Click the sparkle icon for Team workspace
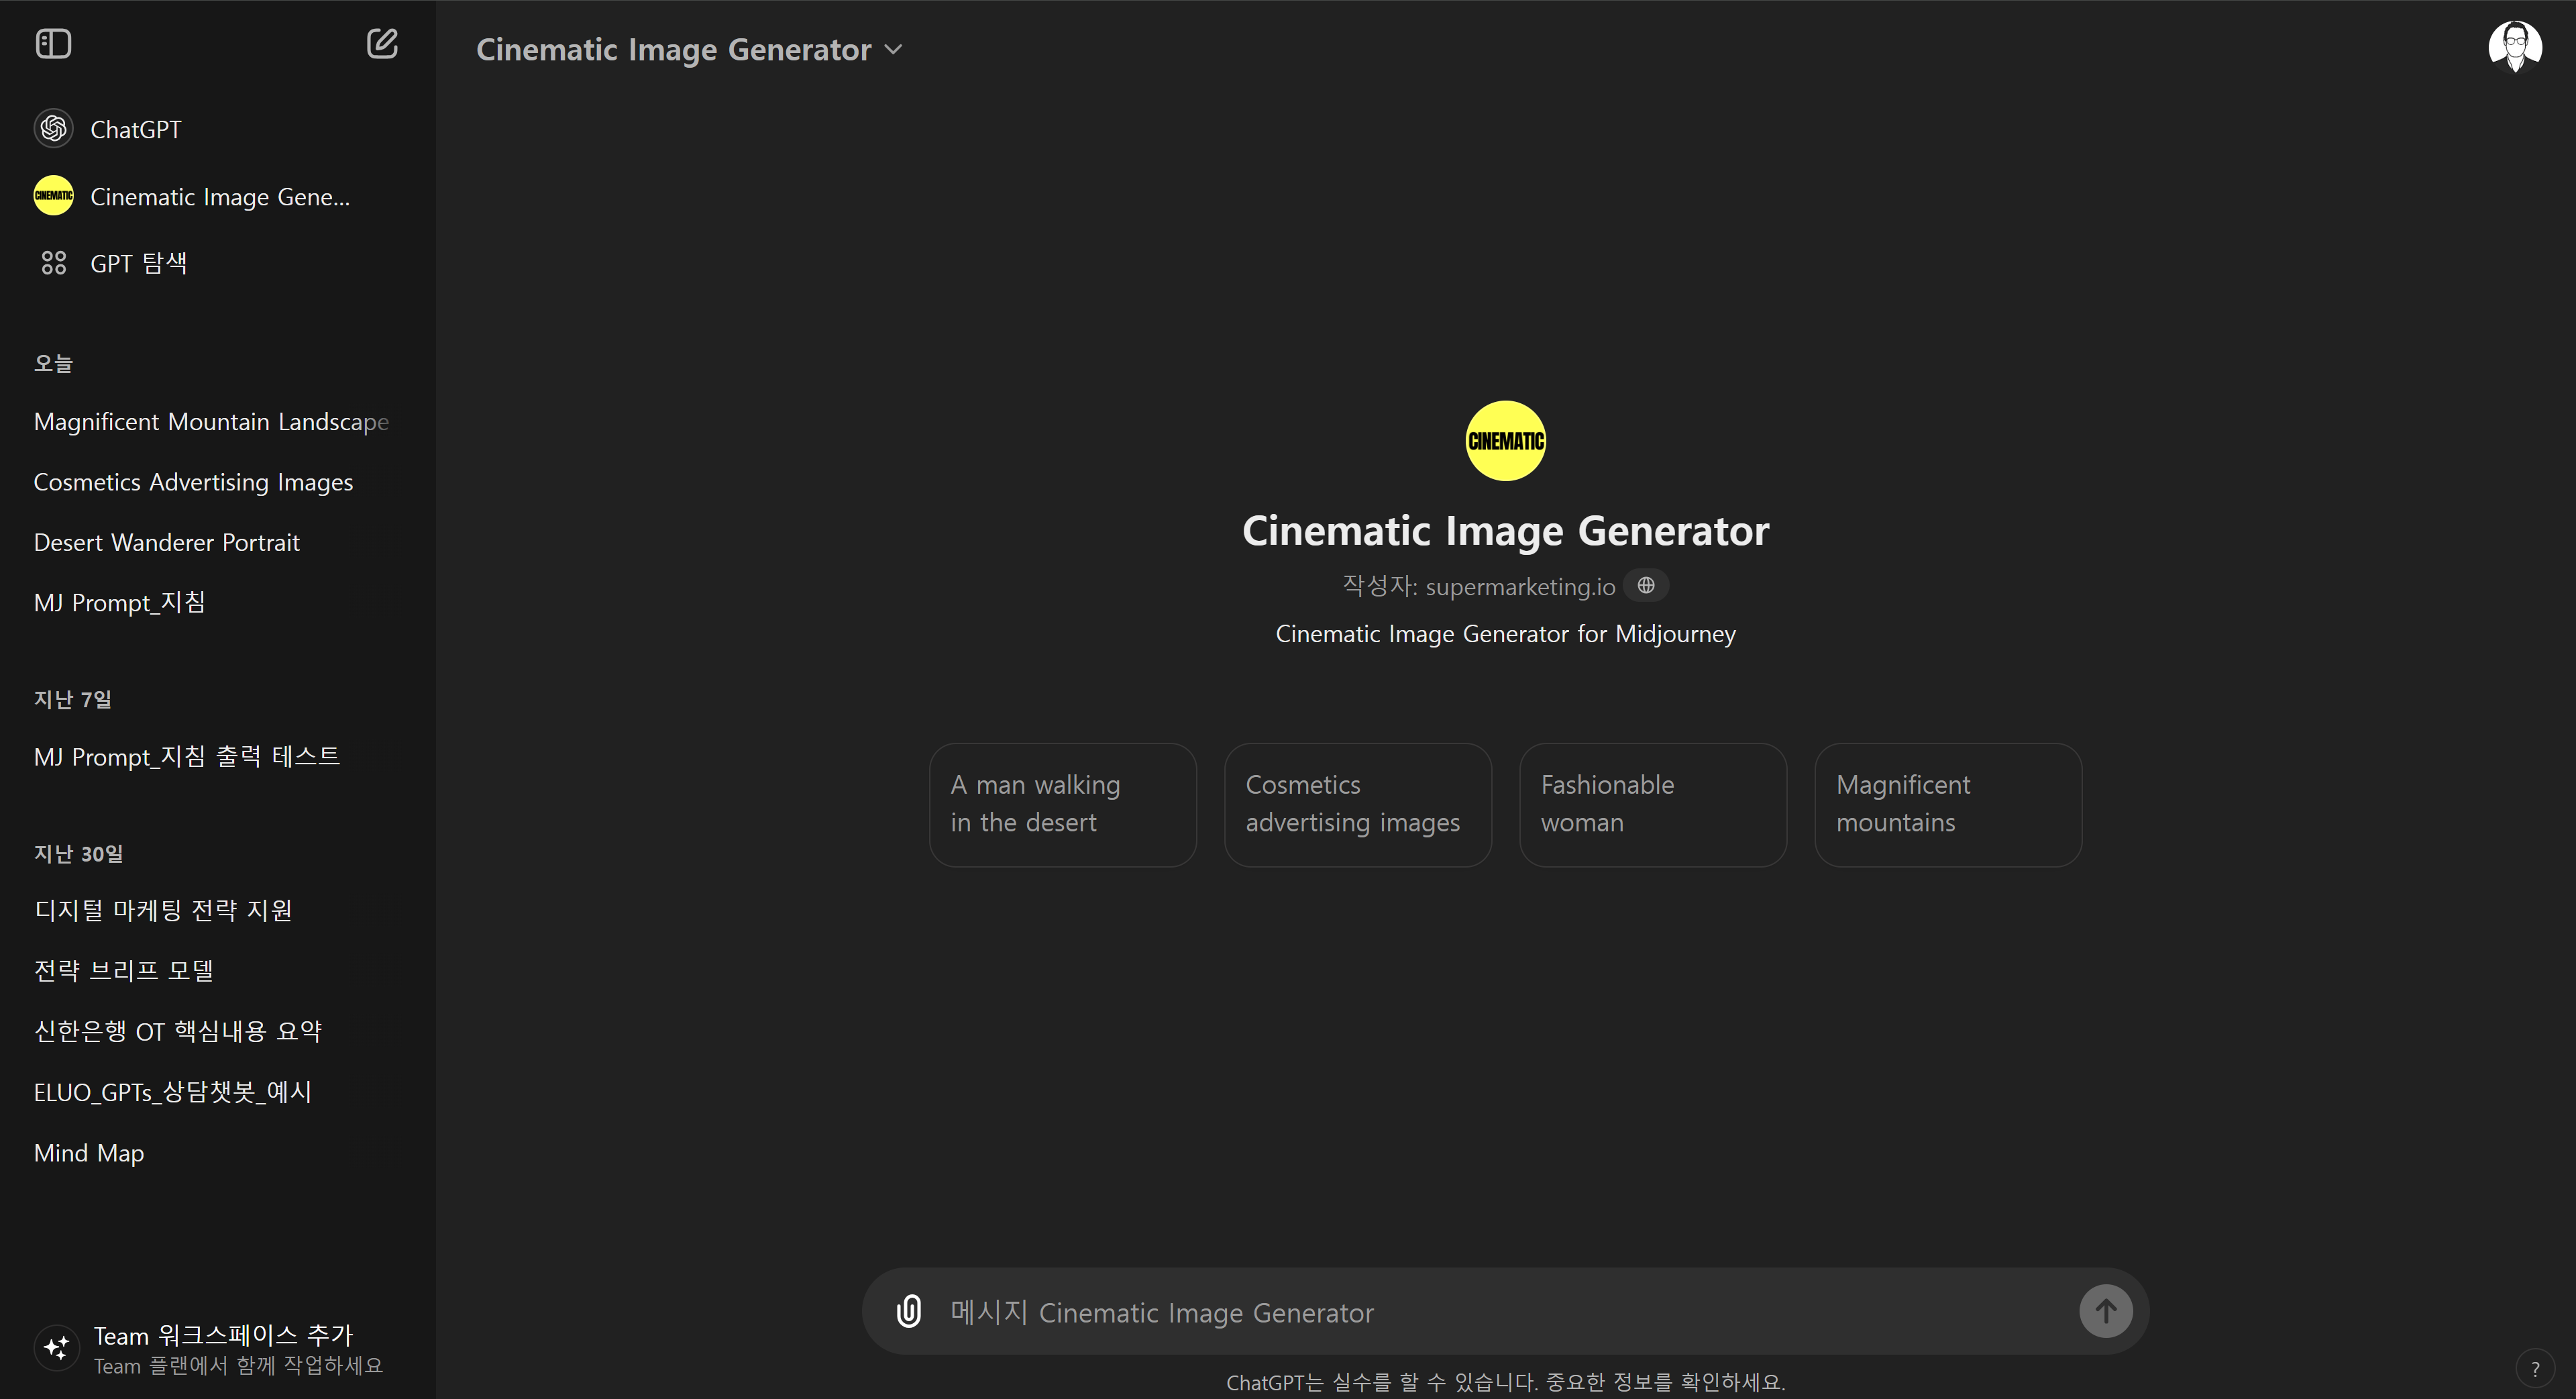Viewport: 2576px width, 1399px height. tap(56, 1348)
